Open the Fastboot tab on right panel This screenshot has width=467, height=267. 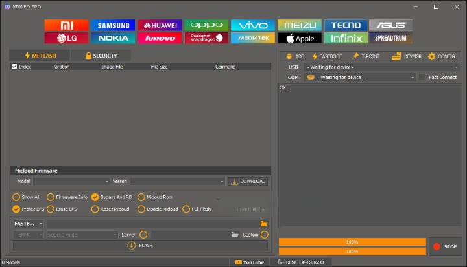326,56
